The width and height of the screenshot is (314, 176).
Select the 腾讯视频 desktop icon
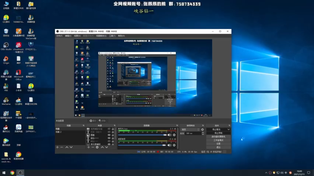coord(6,142)
